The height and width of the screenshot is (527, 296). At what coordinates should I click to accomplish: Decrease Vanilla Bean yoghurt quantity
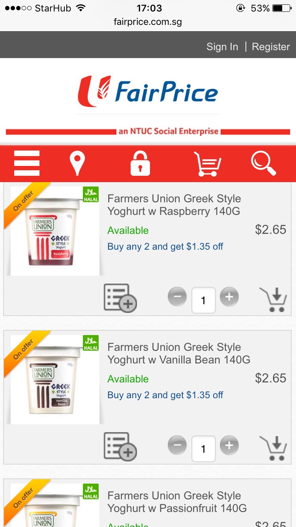click(x=177, y=445)
